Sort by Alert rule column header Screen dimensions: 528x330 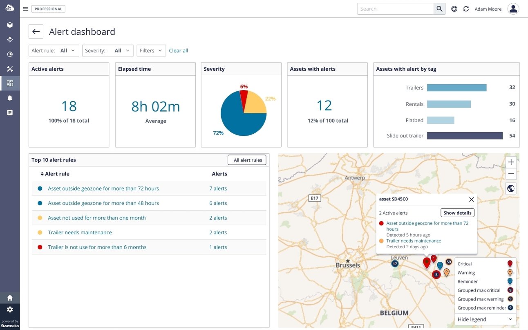55,174
